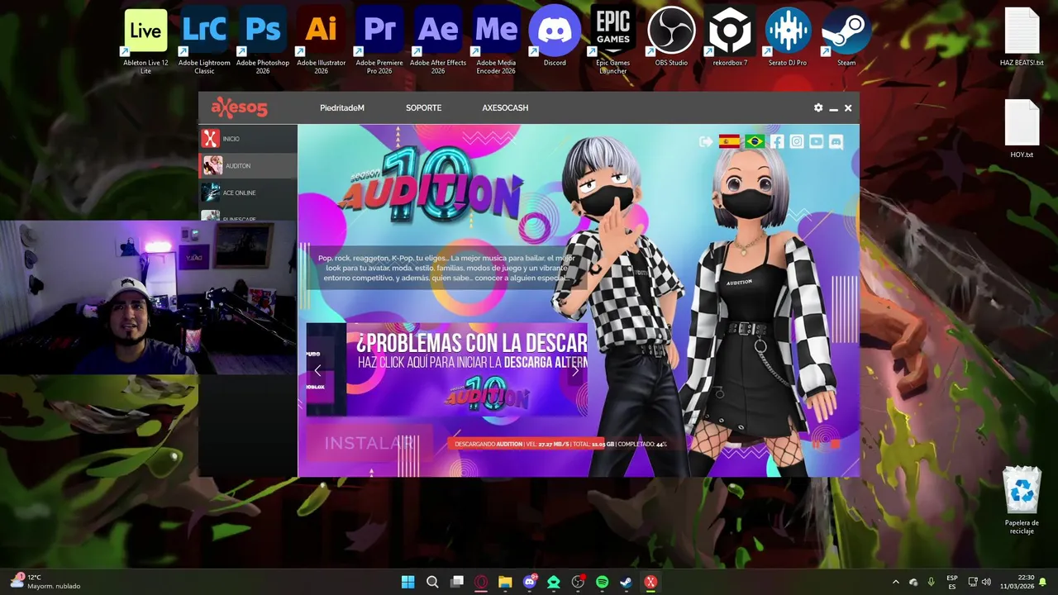Screen dimensions: 1058x595
Task: Open Epic Games Launcher desktop shortcut
Action: tap(613, 41)
